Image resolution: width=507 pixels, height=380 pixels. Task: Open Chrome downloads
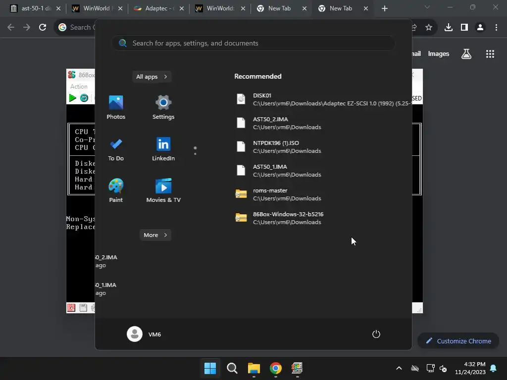coord(449,27)
